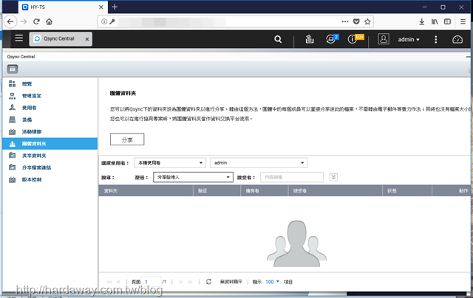Open the 本機使用者 user type dropdown
This screenshot has width=473, height=298.
pyautogui.click(x=170, y=162)
